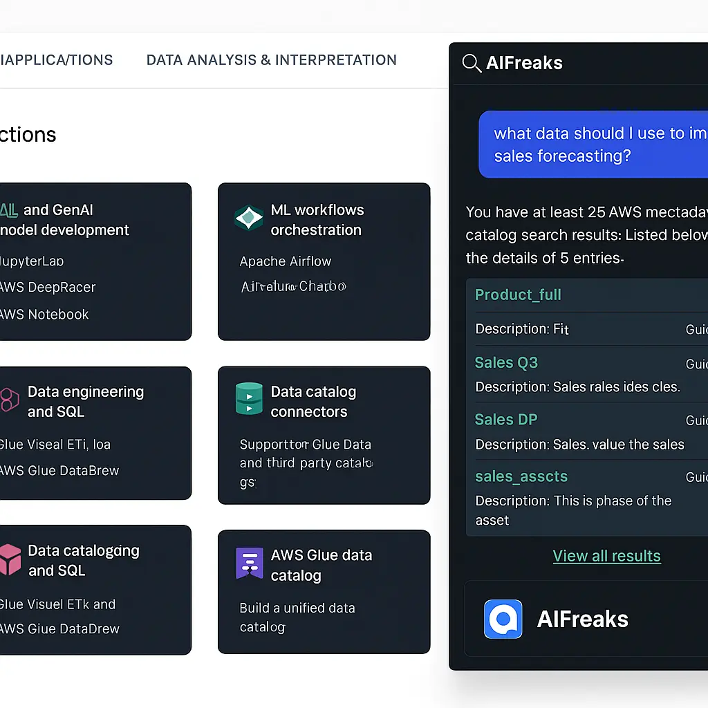This screenshot has height=708, width=708.
Task: Open the Sales DP dataset result
Action: pos(506,420)
